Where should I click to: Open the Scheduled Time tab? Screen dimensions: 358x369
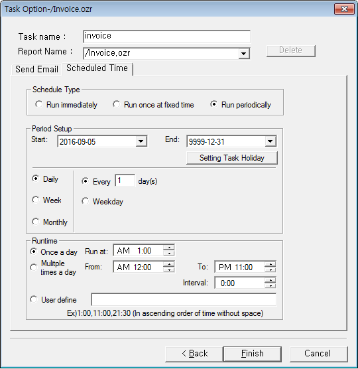(97, 68)
